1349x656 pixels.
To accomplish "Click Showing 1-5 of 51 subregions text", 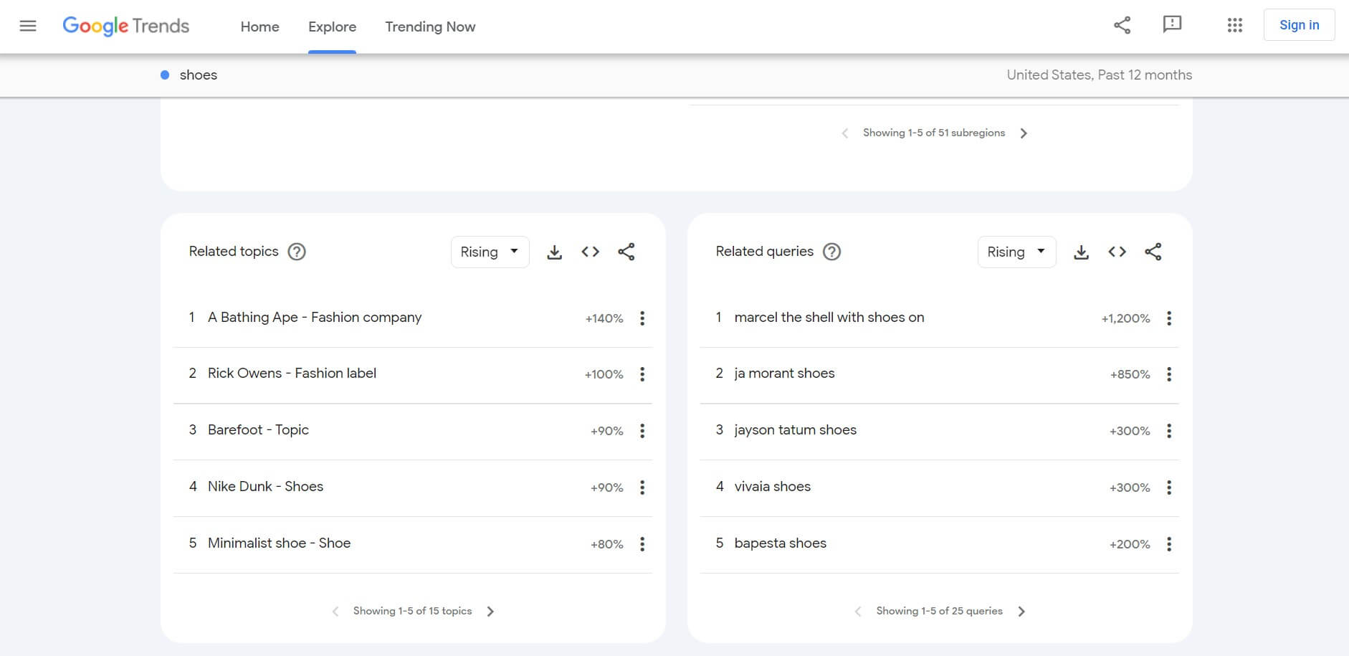I will pyautogui.click(x=934, y=133).
